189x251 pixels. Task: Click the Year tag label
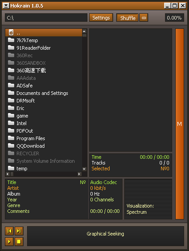(x=12, y=200)
